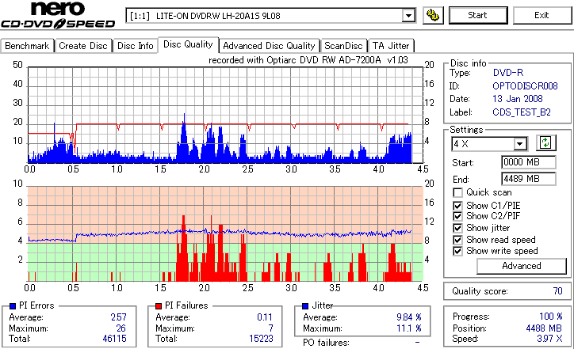This screenshot has height=349, width=574.
Task: Open the Advanced settings button
Action: pyautogui.click(x=522, y=266)
